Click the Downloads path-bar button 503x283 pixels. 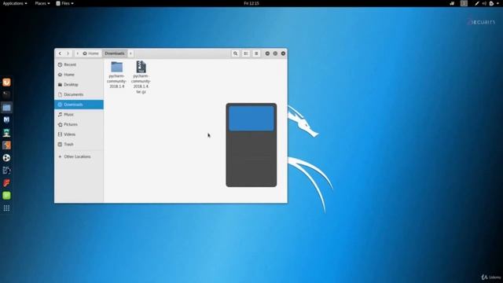(115, 53)
